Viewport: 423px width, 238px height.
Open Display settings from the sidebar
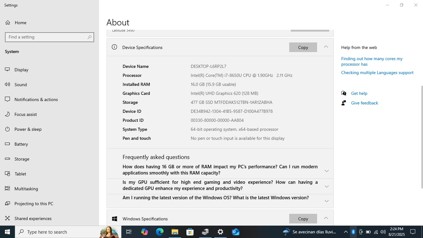coord(21,70)
